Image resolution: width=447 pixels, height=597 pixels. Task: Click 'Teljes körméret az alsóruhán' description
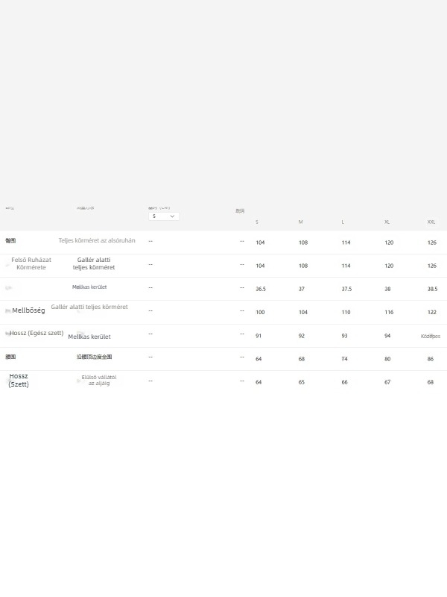click(97, 241)
